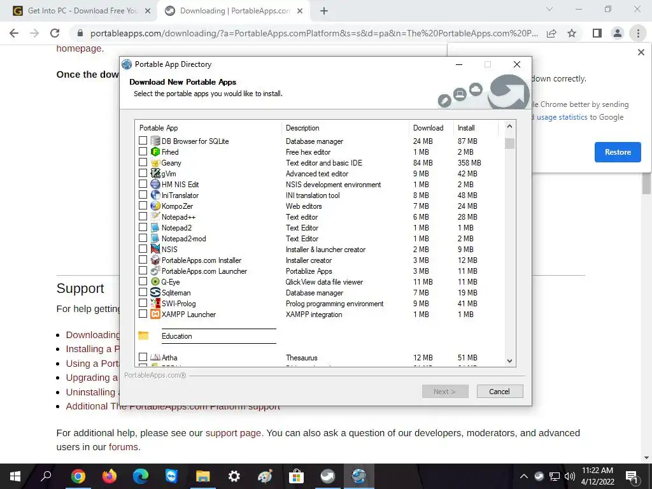Click the Education category folder icon
The height and width of the screenshot is (489, 652).
coord(143,336)
